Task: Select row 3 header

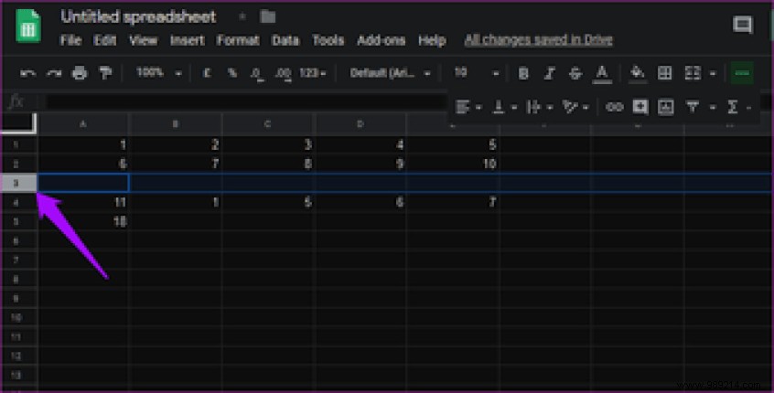Action: pyautogui.click(x=19, y=183)
